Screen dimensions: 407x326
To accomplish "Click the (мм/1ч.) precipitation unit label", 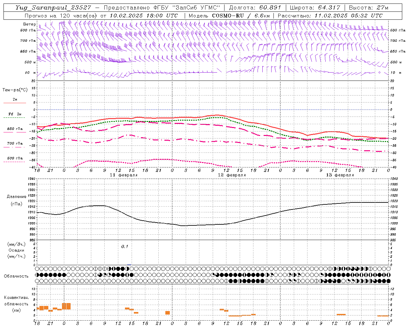I will (x=17, y=256).
